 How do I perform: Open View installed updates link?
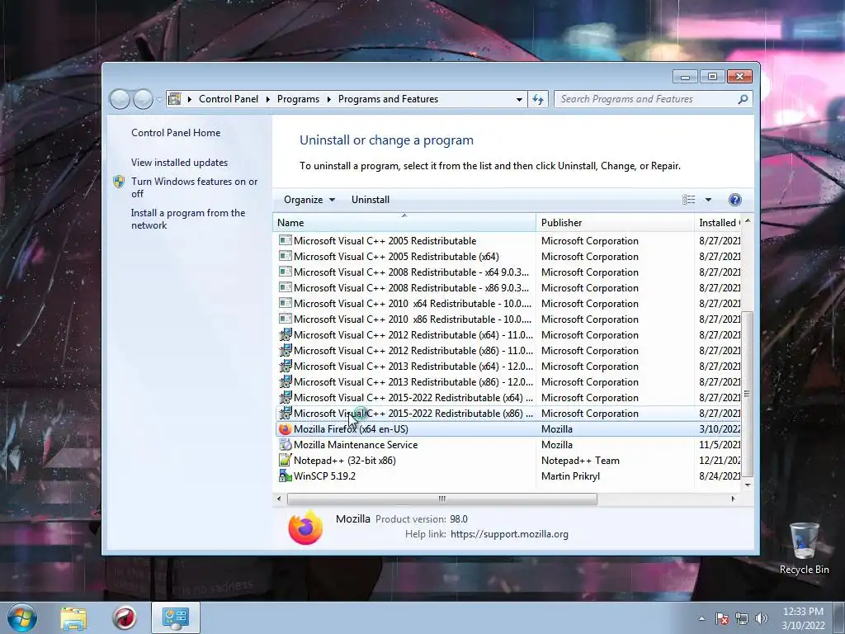click(x=179, y=163)
